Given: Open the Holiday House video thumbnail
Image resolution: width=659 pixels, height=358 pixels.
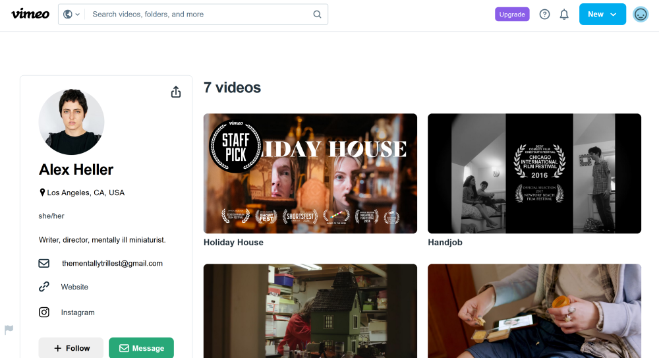Looking at the screenshot, I should tap(310, 173).
